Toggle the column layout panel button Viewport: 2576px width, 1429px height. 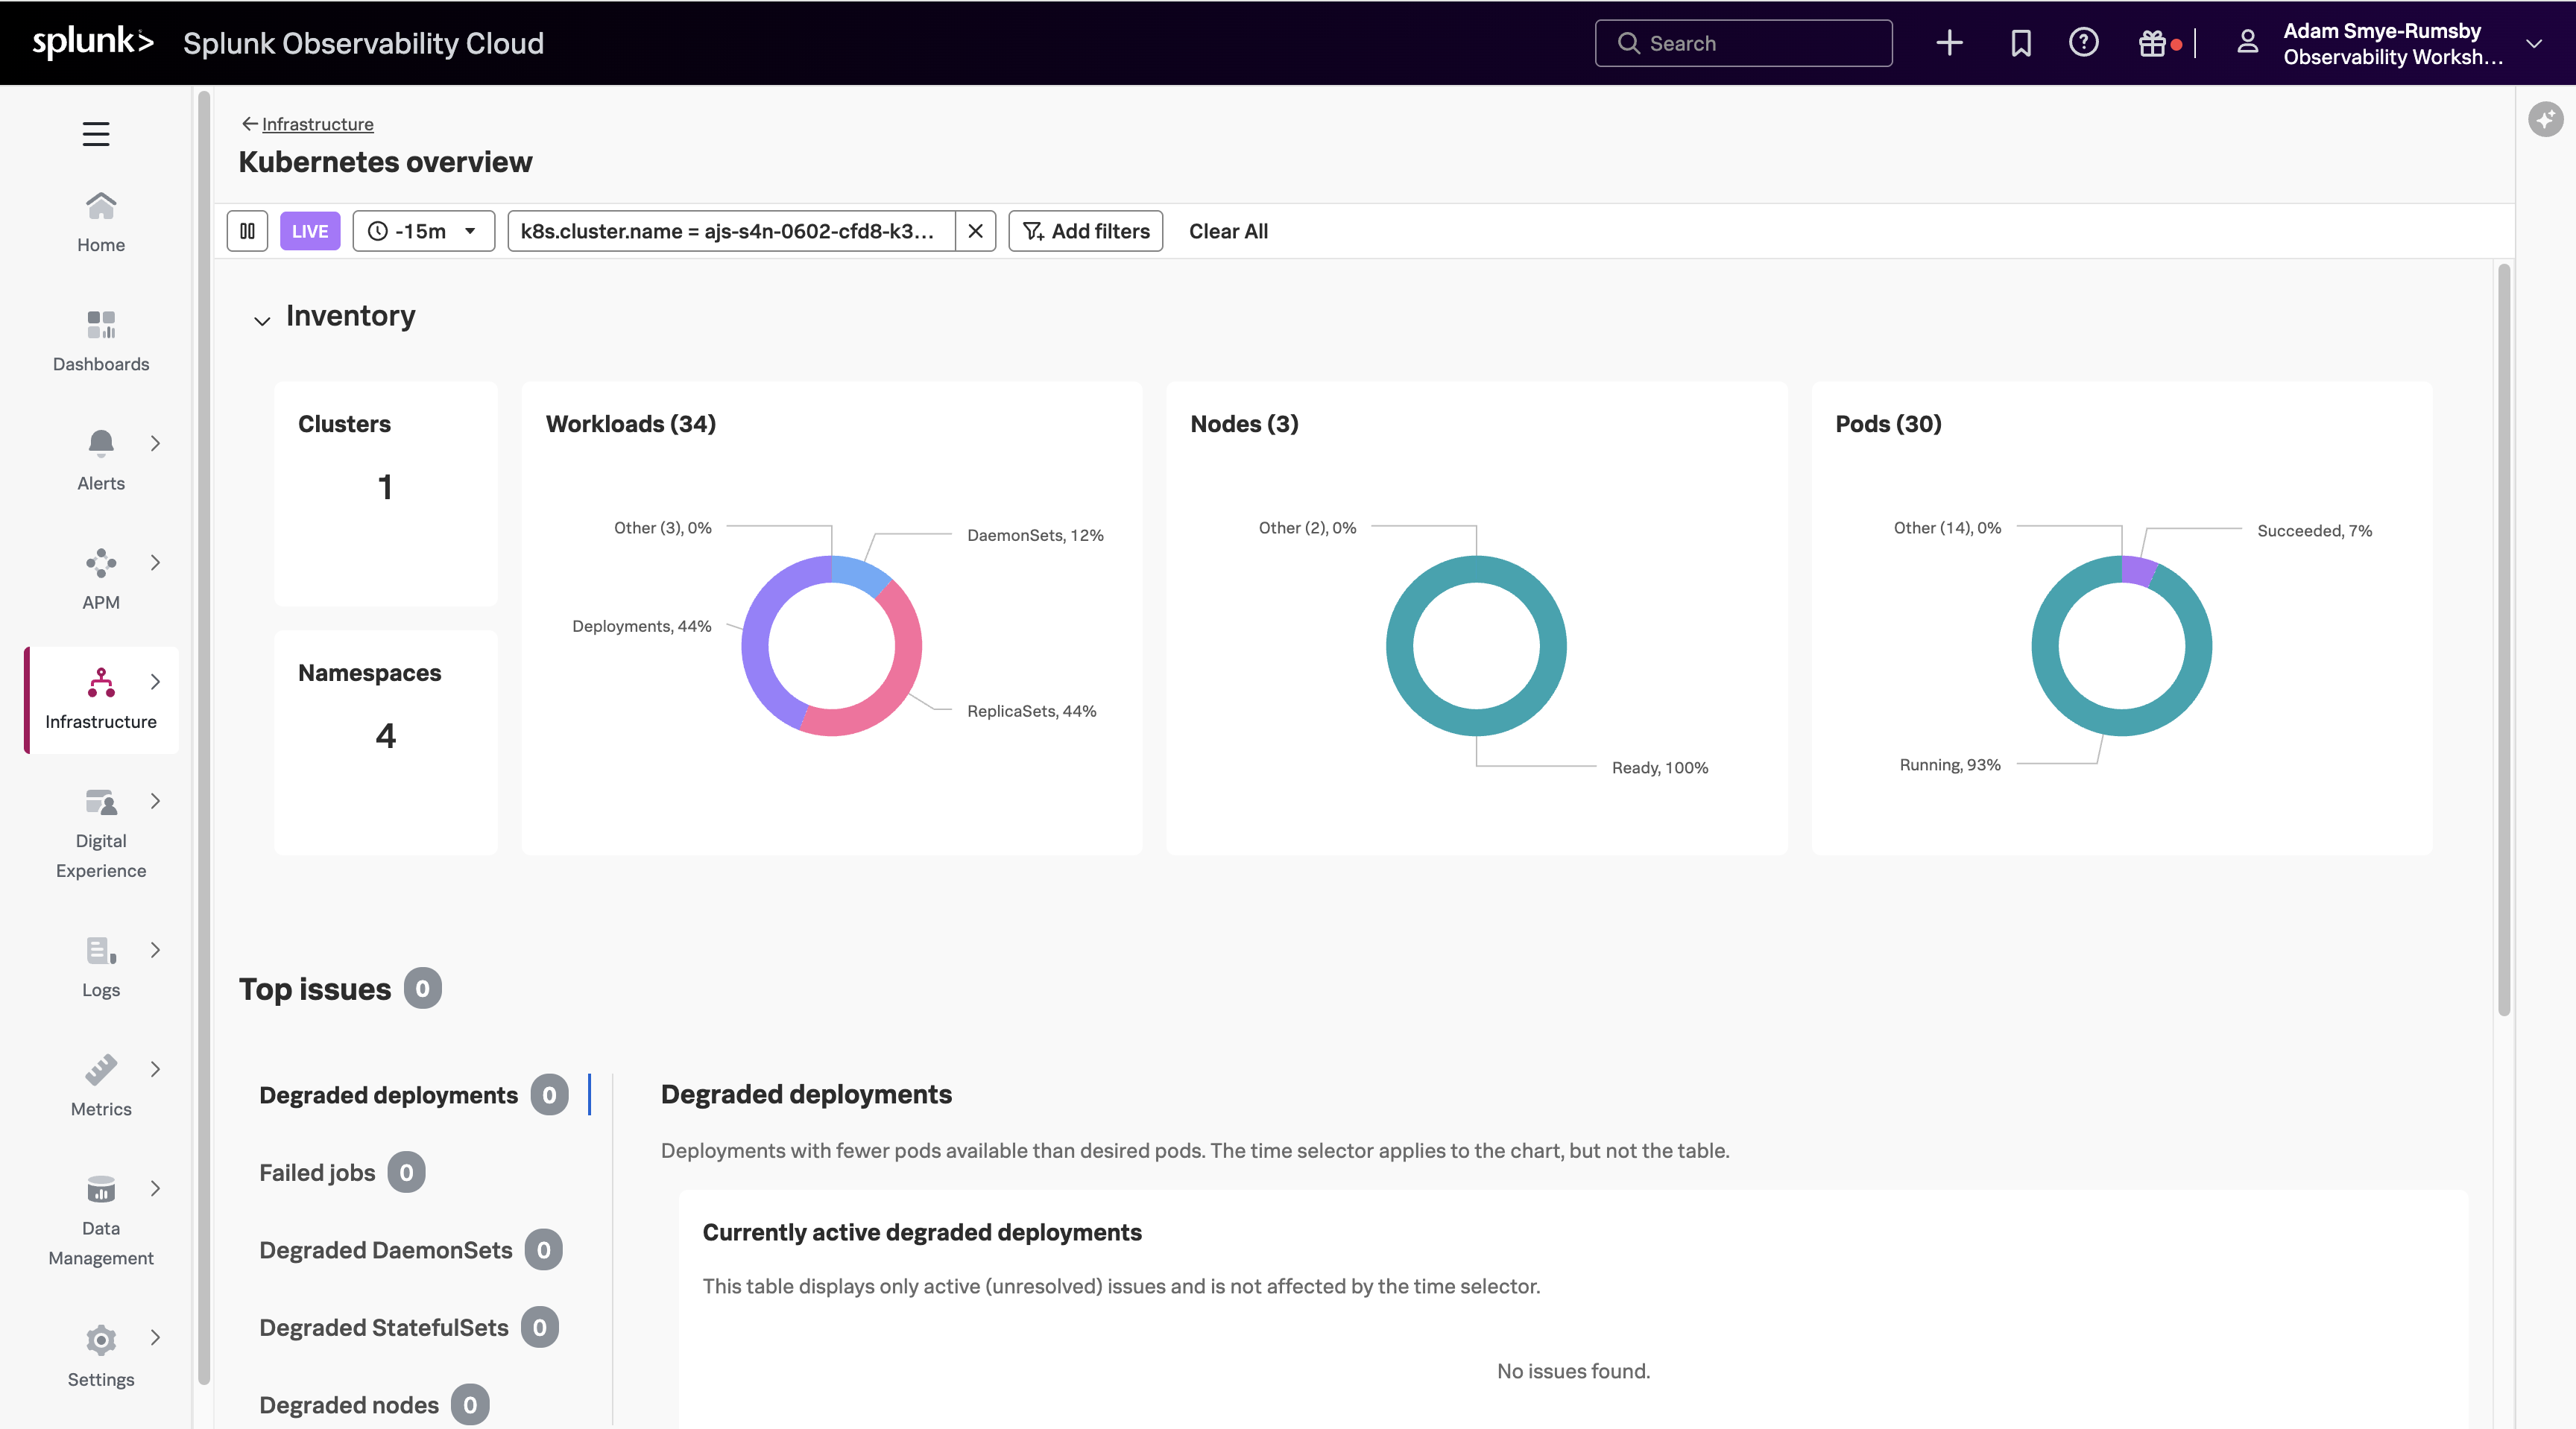coord(247,231)
